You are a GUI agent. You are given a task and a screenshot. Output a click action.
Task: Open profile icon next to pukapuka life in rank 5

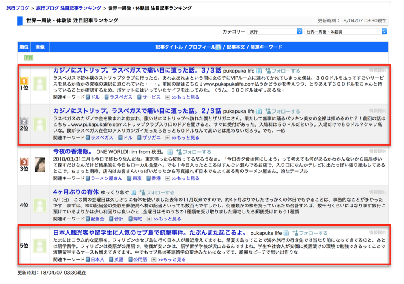coord(286,233)
